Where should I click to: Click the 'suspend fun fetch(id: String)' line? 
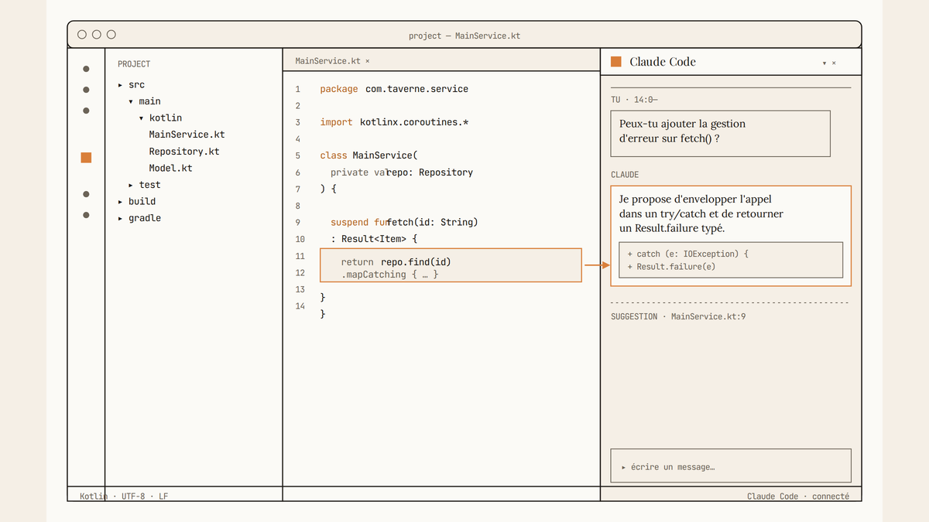pyautogui.click(x=404, y=223)
